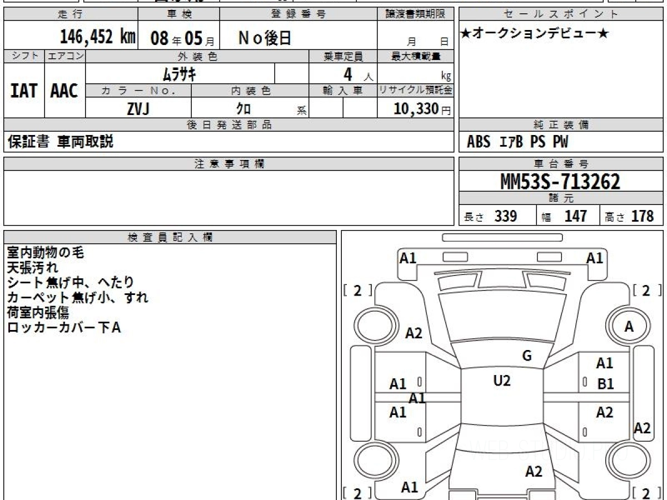This screenshot has height=500, width=667.
Task: Select the B1 damage mark on door
Action: tap(605, 384)
